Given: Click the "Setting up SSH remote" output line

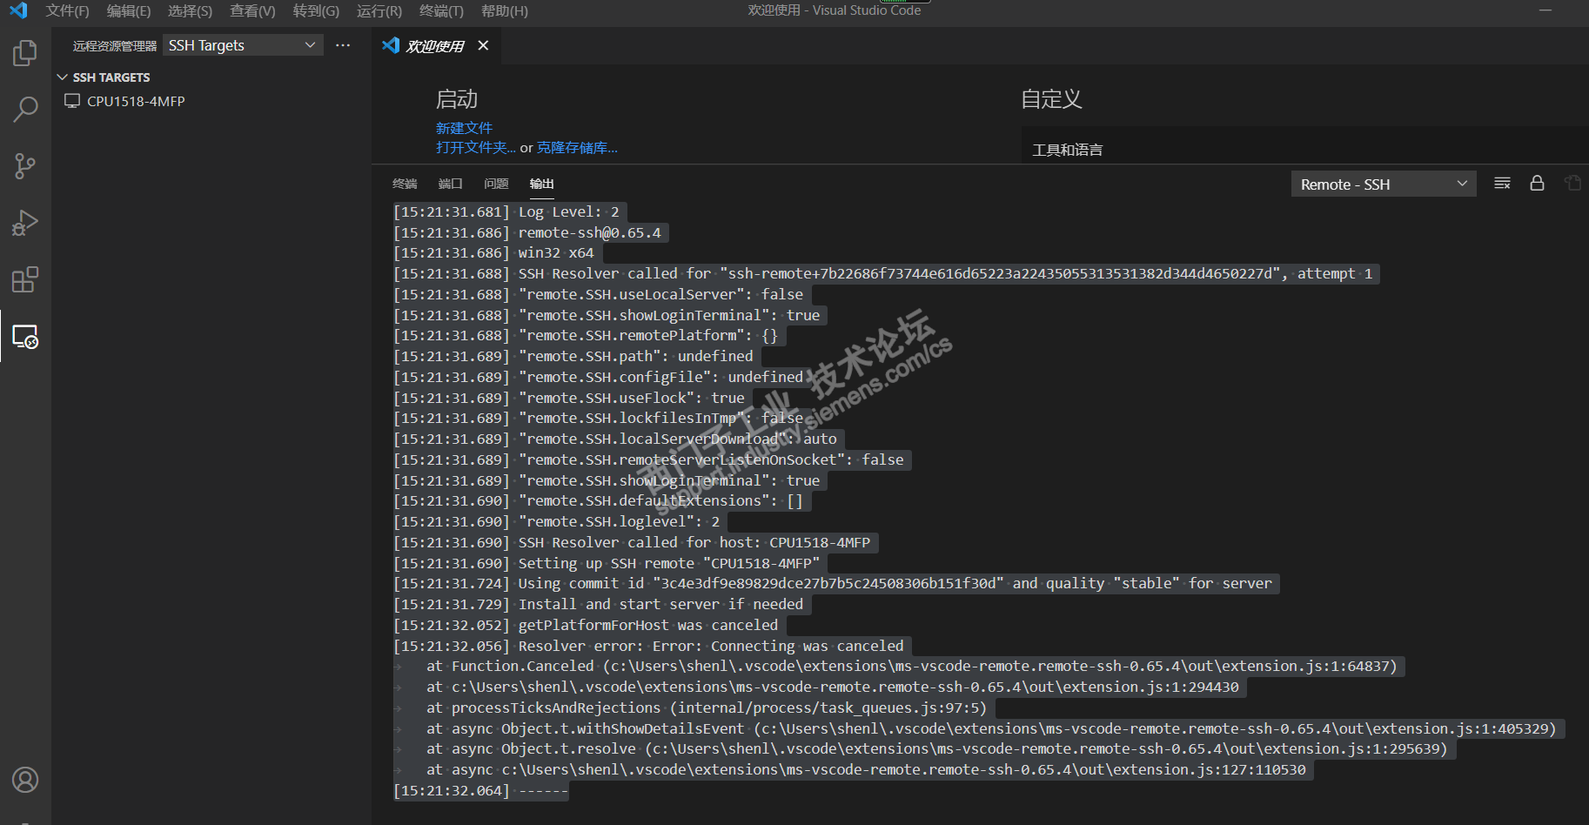Looking at the screenshot, I should click(x=607, y=563).
